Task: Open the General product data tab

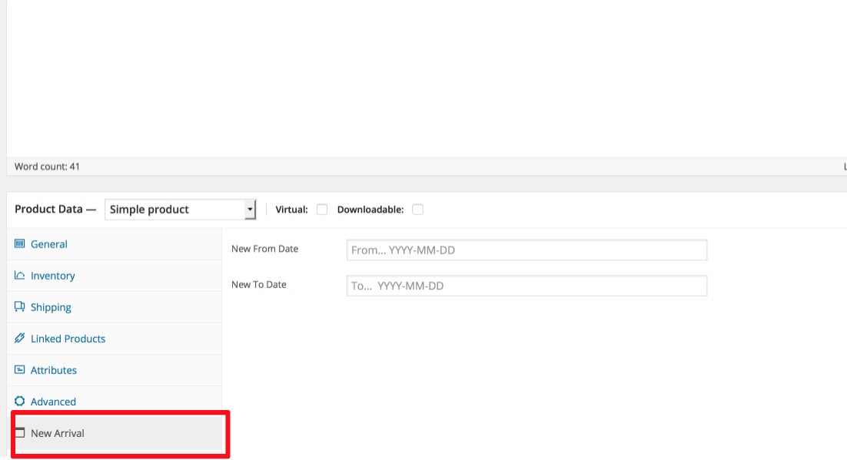Action: 115,244
